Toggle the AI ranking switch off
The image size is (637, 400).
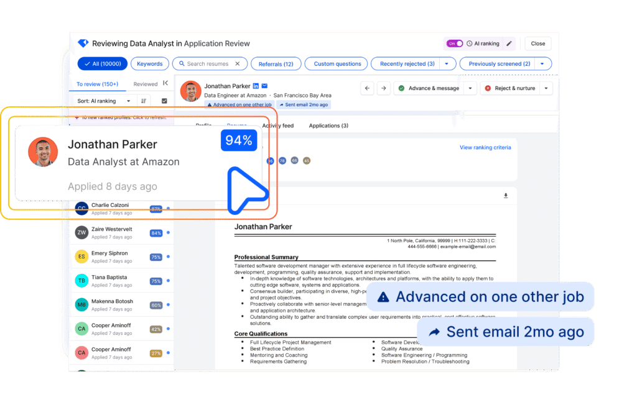click(454, 43)
